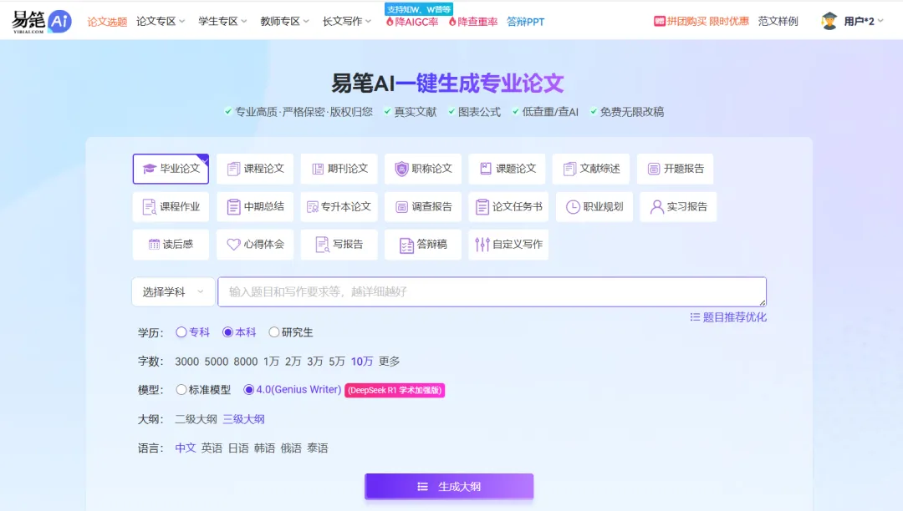The image size is (903, 511).
Task: Choose the 标准模型 radio option
Action: coord(181,390)
